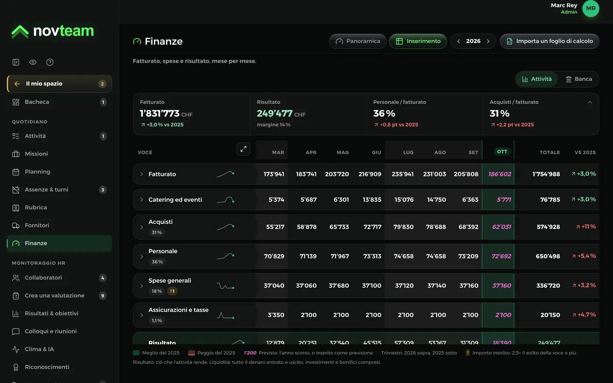Select the Panoramica mode

(358, 41)
